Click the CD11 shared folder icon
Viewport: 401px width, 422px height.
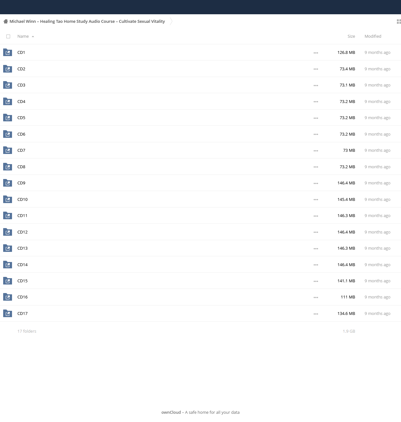pos(8,215)
